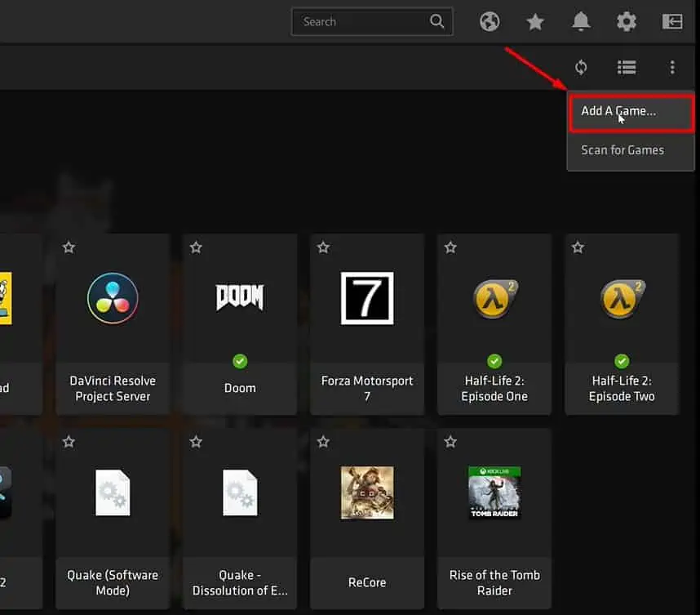This screenshot has width=700, height=615.
Task: Open the Quake (Software Mode) tile
Action: pyautogui.click(x=113, y=519)
